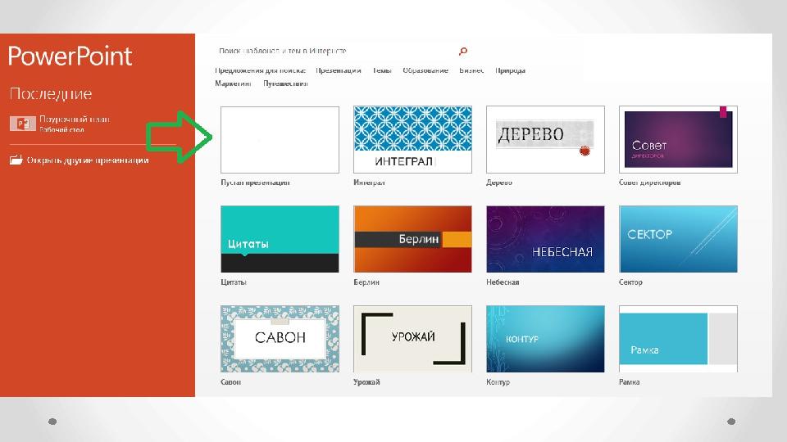The height and width of the screenshot is (442, 787).
Task: Choose the Урожай template thumbnail
Action: (x=412, y=339)
